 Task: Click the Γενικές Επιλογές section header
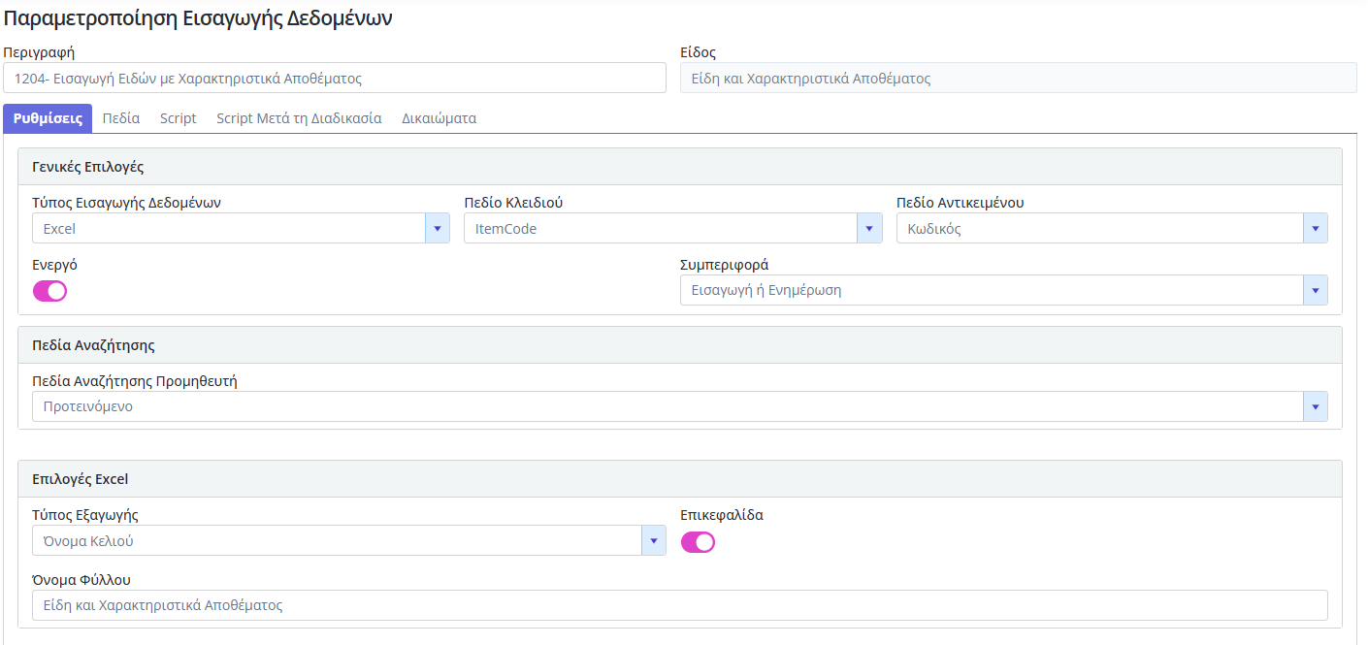[x=88, y=167]
